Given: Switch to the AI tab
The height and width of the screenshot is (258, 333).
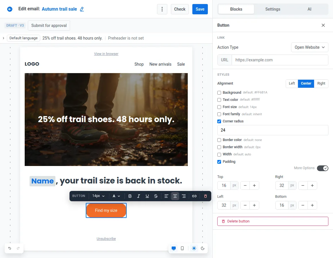Looking at the screenshot, I should point(309,9).
